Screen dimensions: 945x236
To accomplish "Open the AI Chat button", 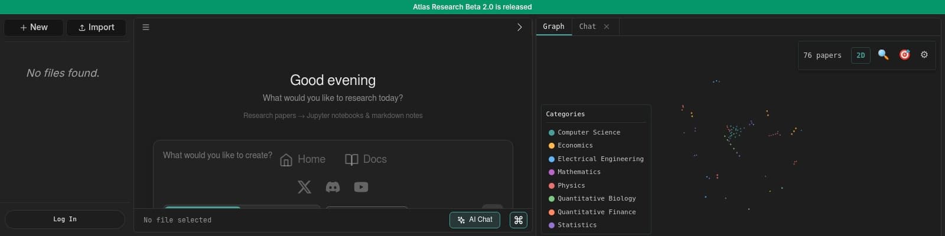I will [x=475, y=219].
